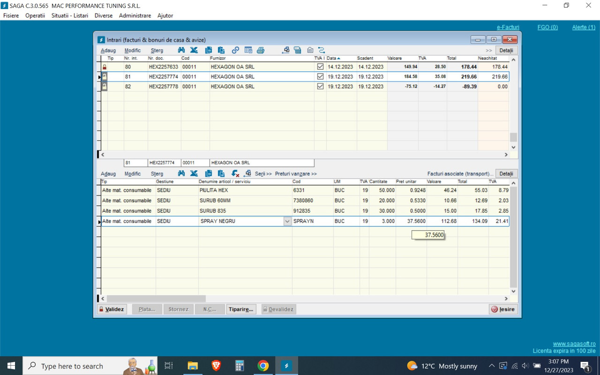Click upper Detalii button in invoices panel

[x=506, y=51]
